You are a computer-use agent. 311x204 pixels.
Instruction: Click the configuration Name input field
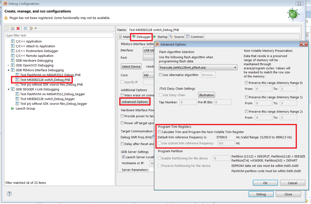click(214, 30)
